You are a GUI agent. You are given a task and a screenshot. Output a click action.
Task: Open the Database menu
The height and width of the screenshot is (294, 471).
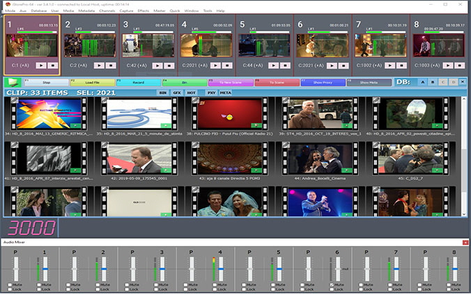pos(39,11)
